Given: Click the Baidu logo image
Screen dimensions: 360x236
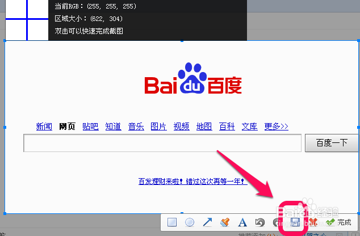Looking at the screenshot, I should pyautogui.click(x=193, y=78).
